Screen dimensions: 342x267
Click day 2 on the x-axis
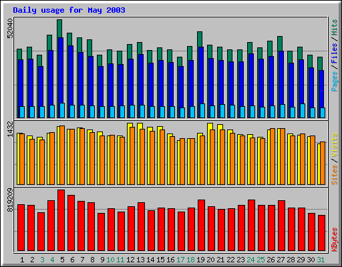tap(32, 260)
